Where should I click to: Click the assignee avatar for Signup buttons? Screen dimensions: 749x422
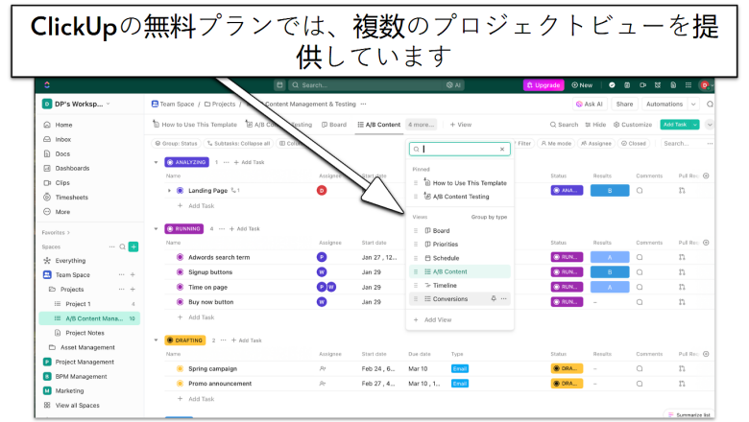pyautogui.click(x=322, y=272)
